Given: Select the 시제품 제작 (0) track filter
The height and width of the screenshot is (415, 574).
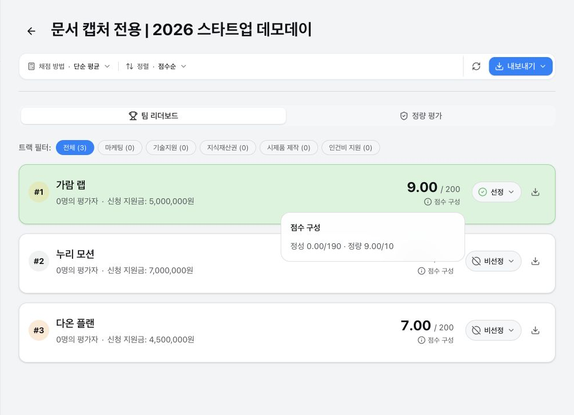Looking at the screenshot, I should [x=289, y=148].
